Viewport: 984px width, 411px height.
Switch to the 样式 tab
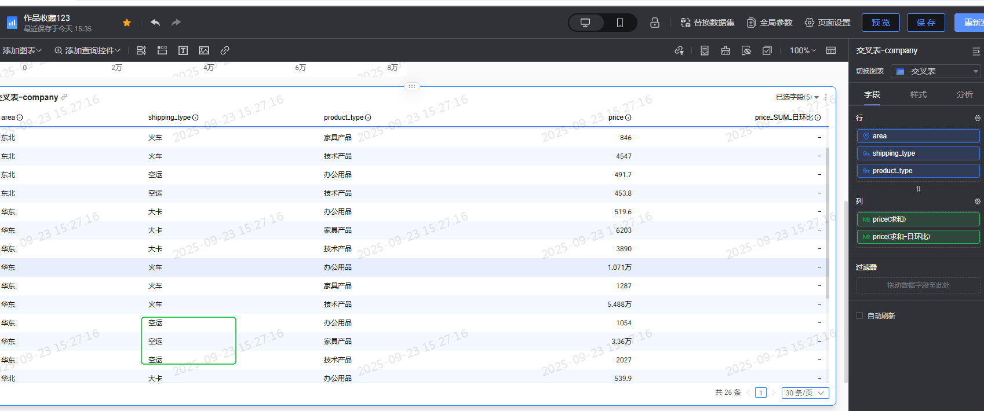point(918,94)
